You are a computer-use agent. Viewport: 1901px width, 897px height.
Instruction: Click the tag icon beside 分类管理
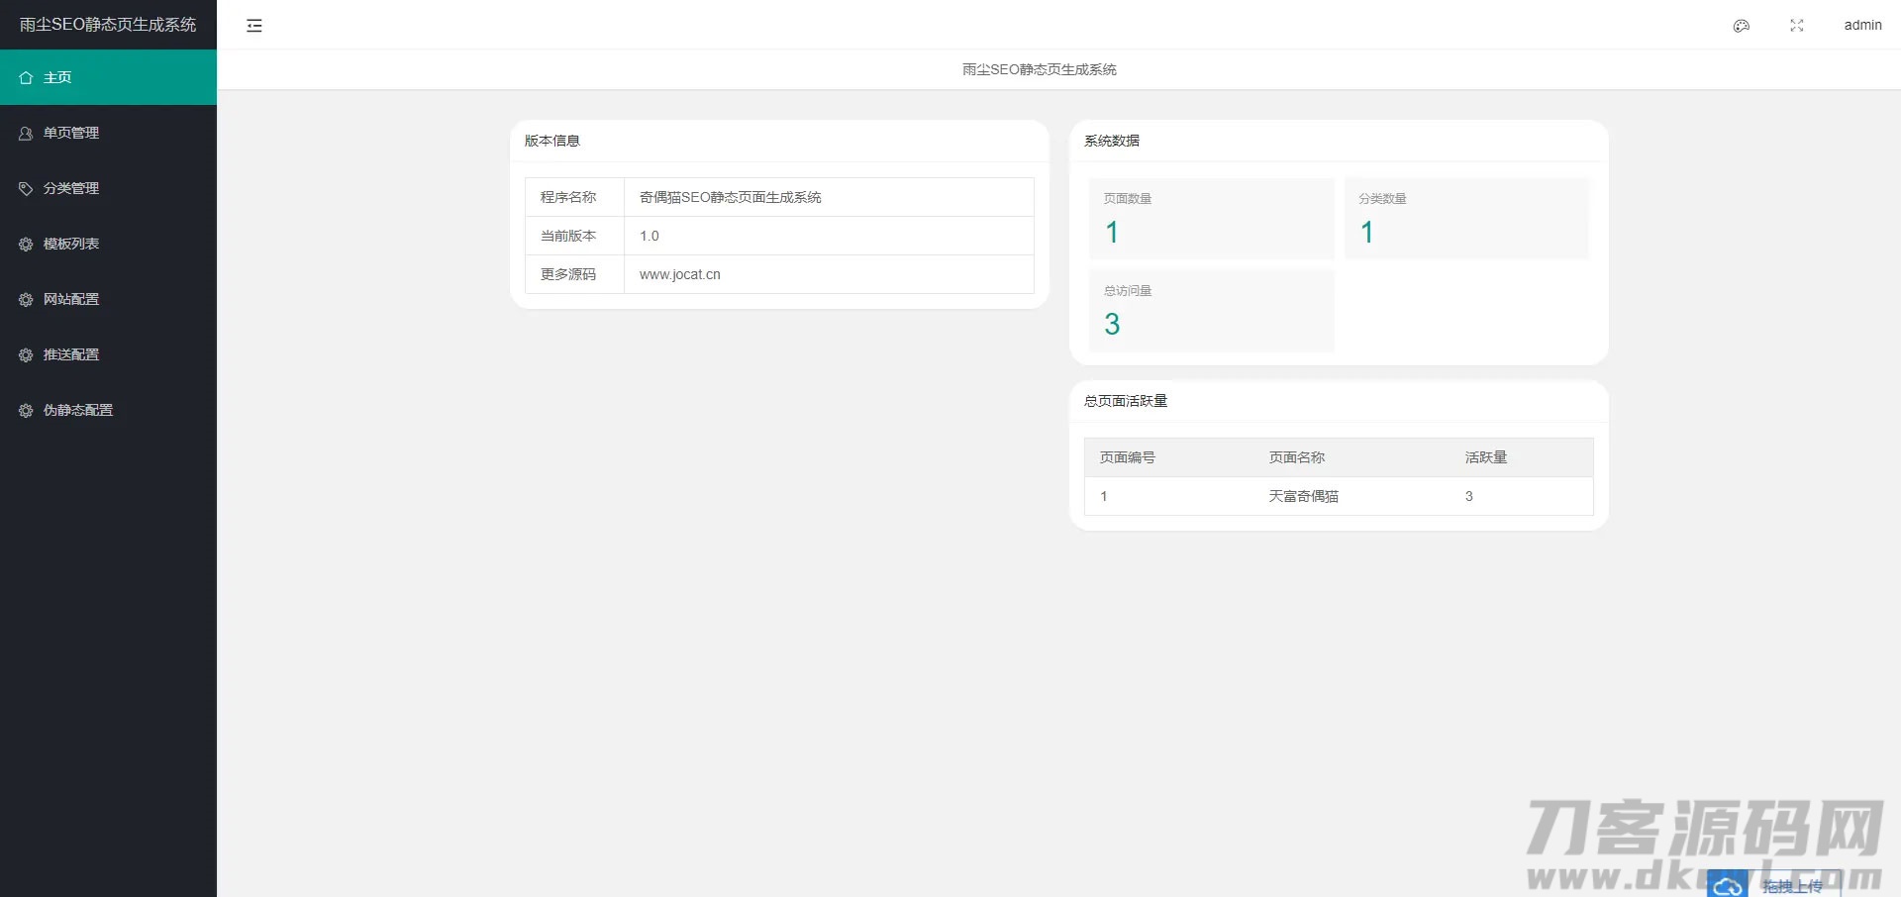[x=26, y=188]
